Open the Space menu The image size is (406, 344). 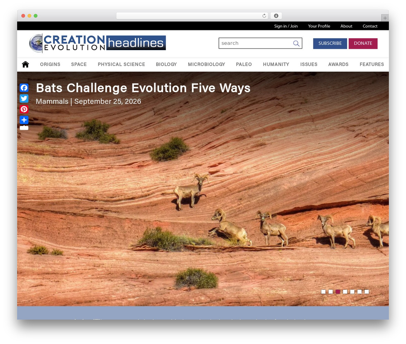coord(79,64)
